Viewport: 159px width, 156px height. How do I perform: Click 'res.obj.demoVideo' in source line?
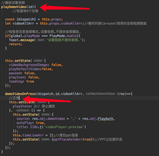point(49,119)
